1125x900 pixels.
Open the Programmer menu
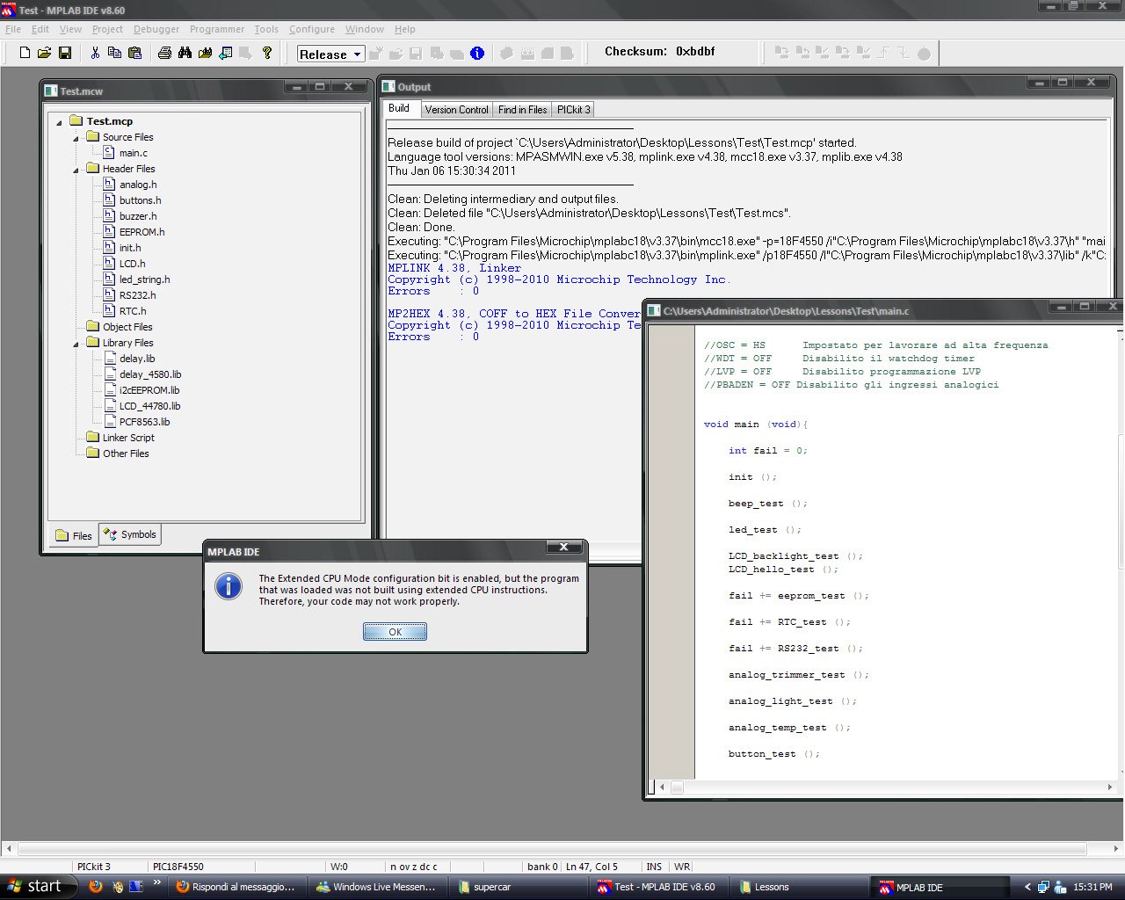(x=216, y=29)
